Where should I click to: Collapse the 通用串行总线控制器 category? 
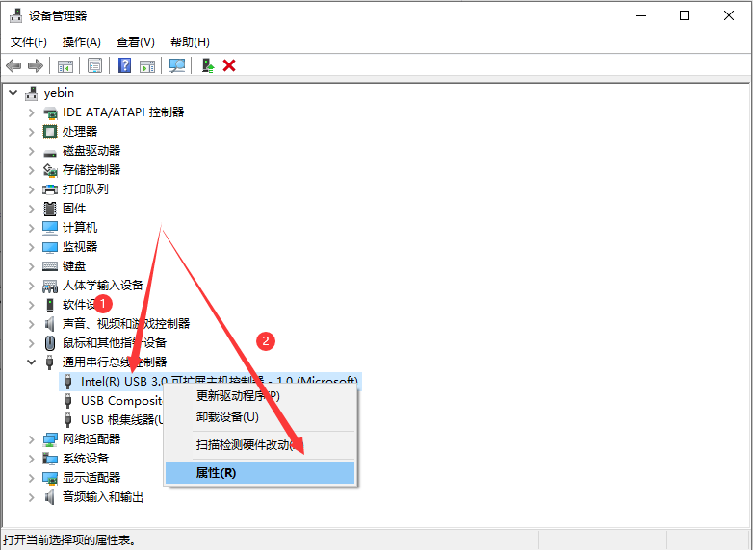pyautogui.click(x=32, y=362)
